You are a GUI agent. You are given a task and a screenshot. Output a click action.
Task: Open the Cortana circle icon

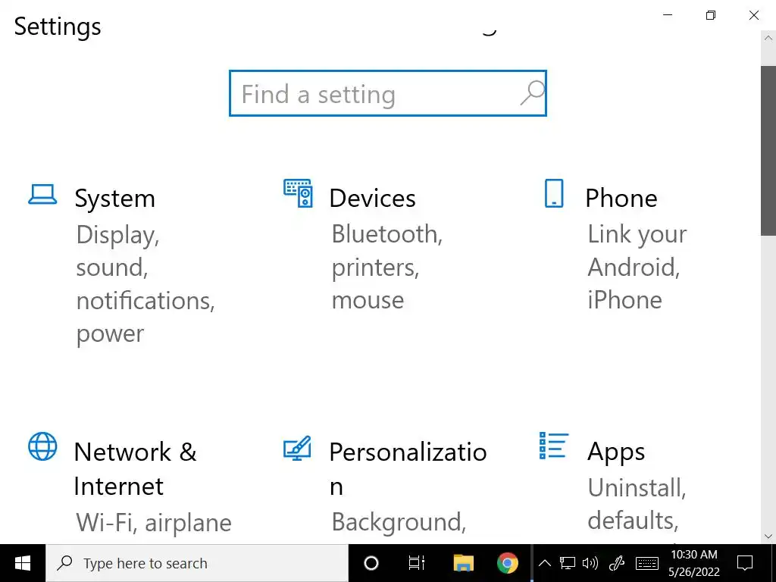click(x=371, y=563)
